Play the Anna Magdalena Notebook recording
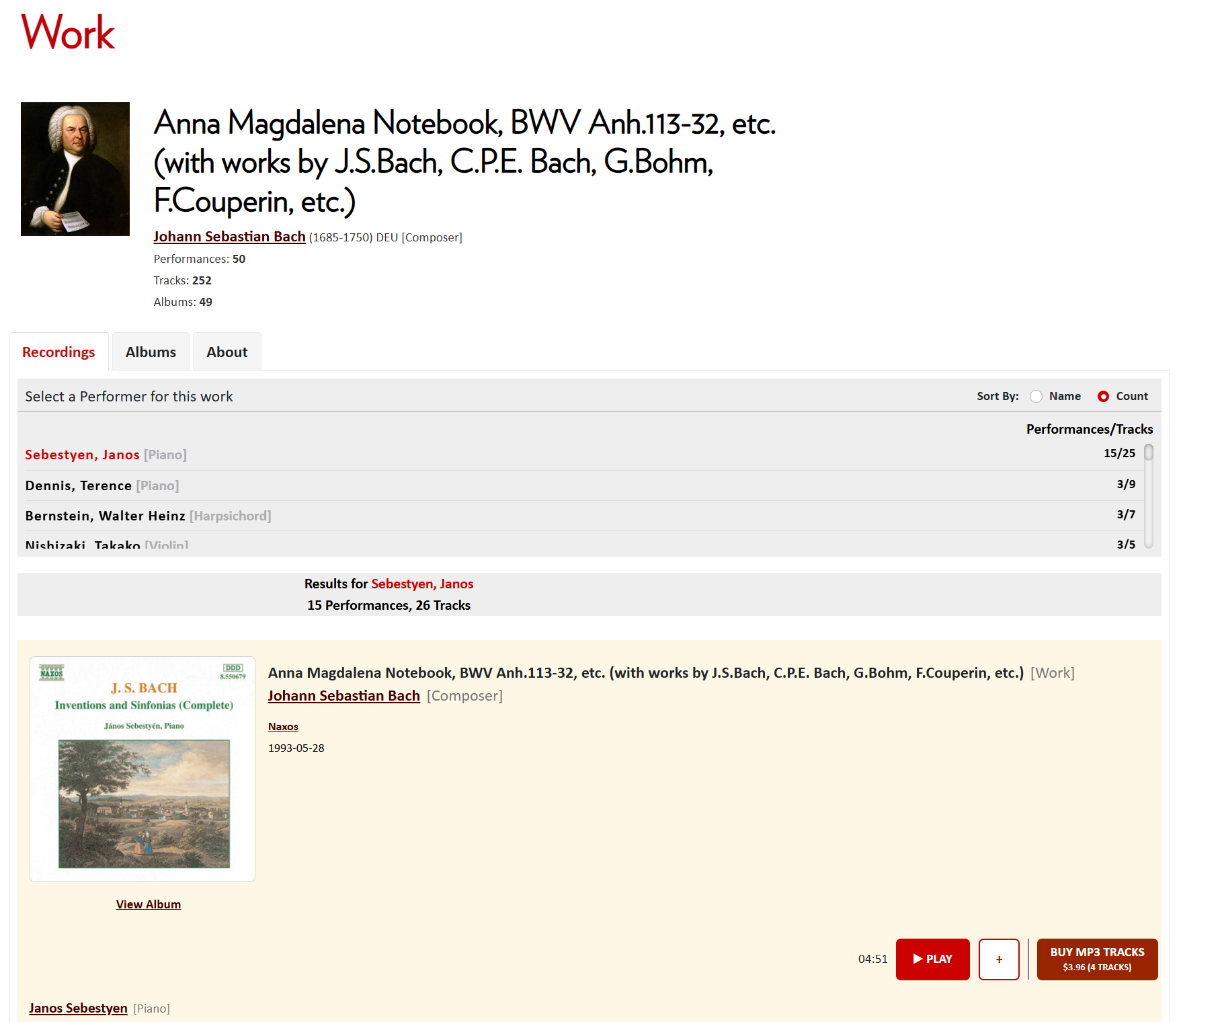Screen dimensions: 1222x1022 tap(932, 959)
